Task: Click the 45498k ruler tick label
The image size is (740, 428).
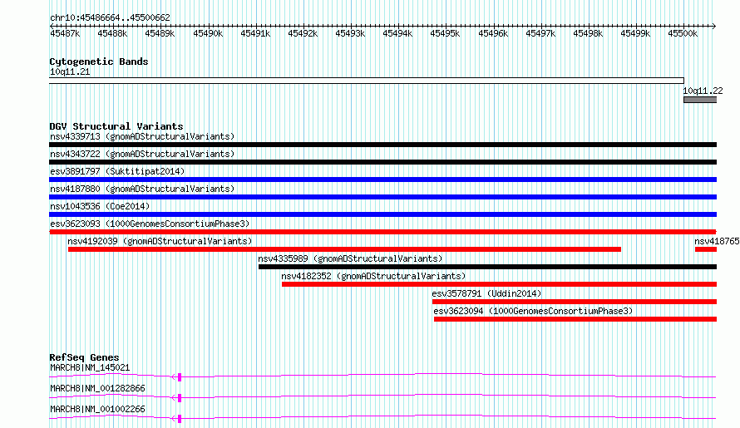Action: tap(588, 33)
